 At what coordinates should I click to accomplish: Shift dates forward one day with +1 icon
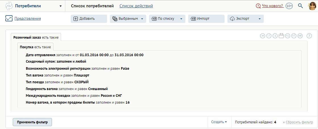click(287, 36)
